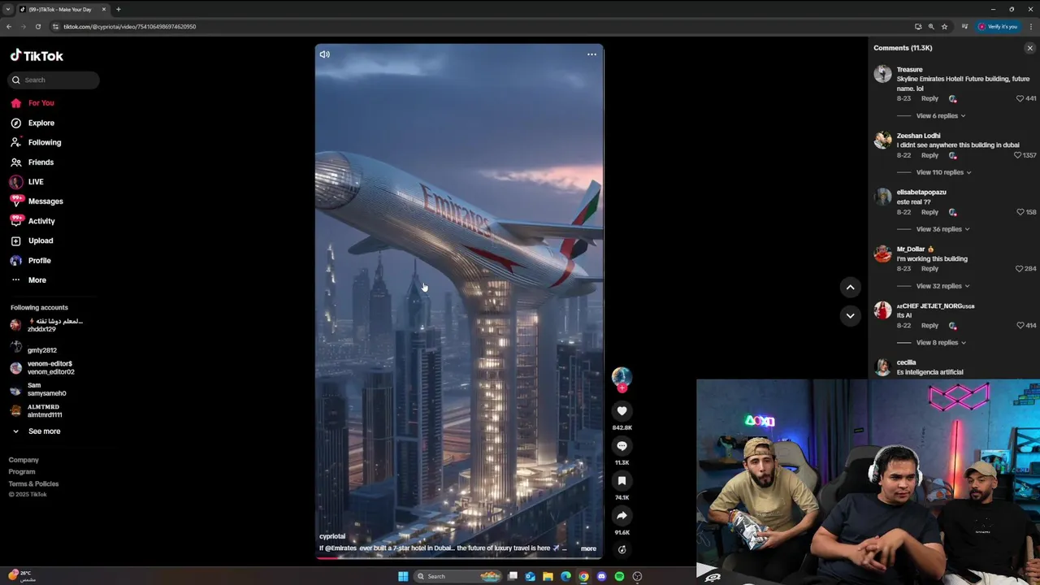Expand View 8 replies

pyautogui.click(x=941, y=343)
